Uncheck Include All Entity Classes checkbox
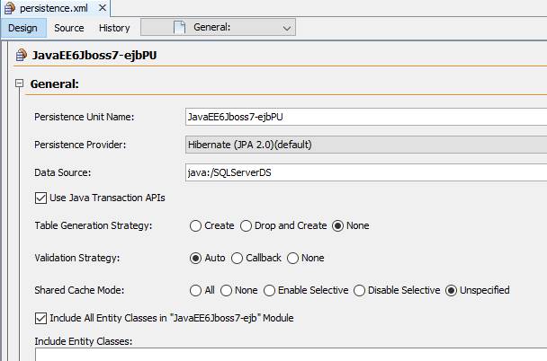This screenshot has height=361, width=547. click(x=40, y=318)
